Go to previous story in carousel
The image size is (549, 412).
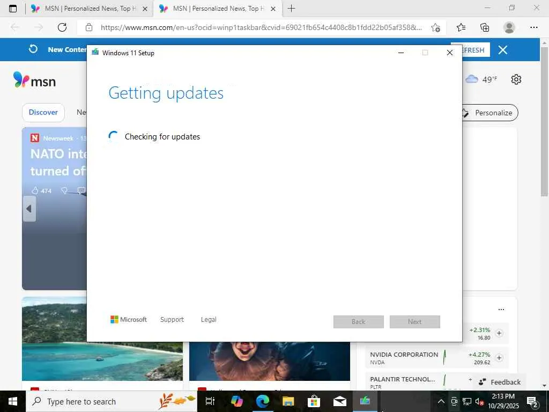point(29,209)
